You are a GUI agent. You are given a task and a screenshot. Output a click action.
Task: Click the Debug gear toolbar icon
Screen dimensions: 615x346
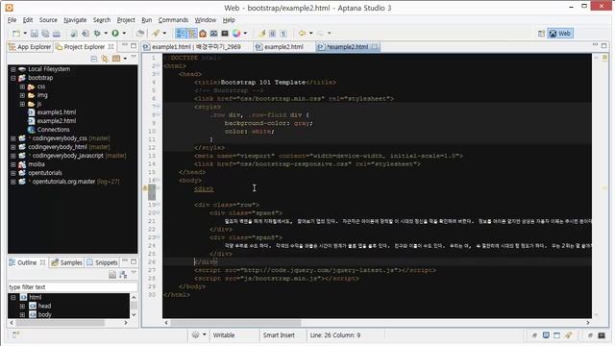(97, 34)
